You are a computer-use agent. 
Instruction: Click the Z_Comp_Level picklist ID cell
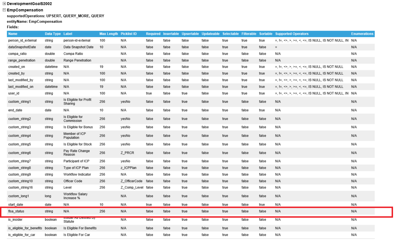132,188
